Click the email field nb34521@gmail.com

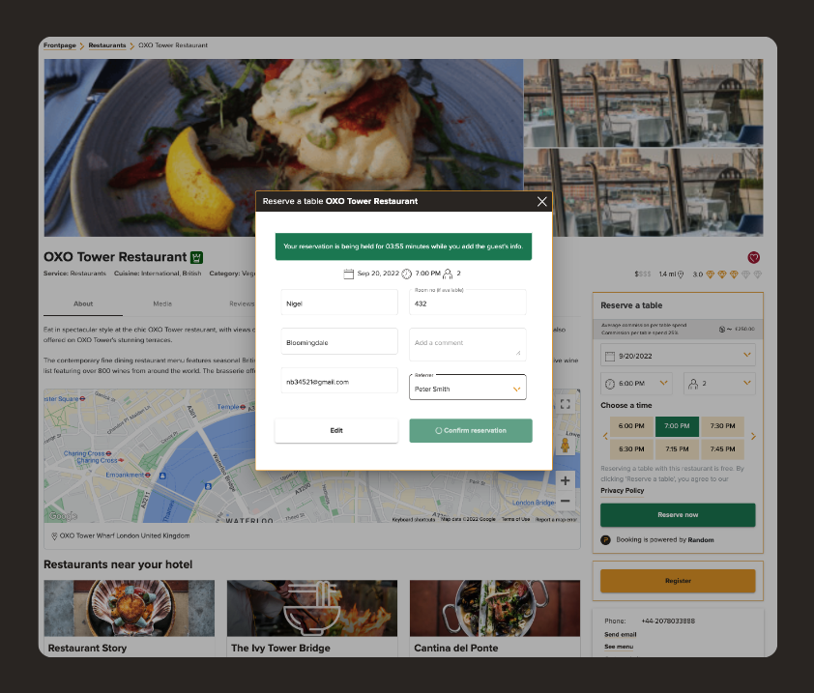[339, 381]
